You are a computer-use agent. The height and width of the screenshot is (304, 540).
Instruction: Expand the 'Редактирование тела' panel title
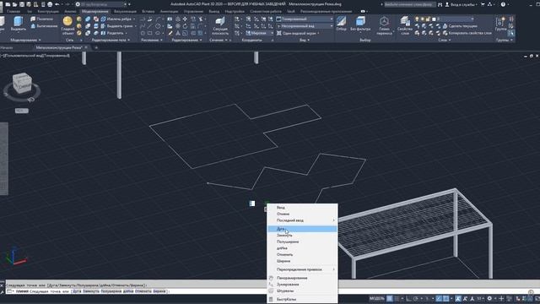111,40
